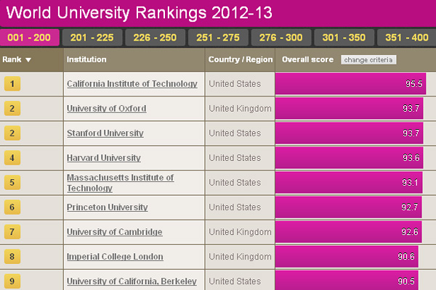Click the rank 6 yellow badge
The image size is (436, 290).
pyautogui.click(x=14, y=207)
